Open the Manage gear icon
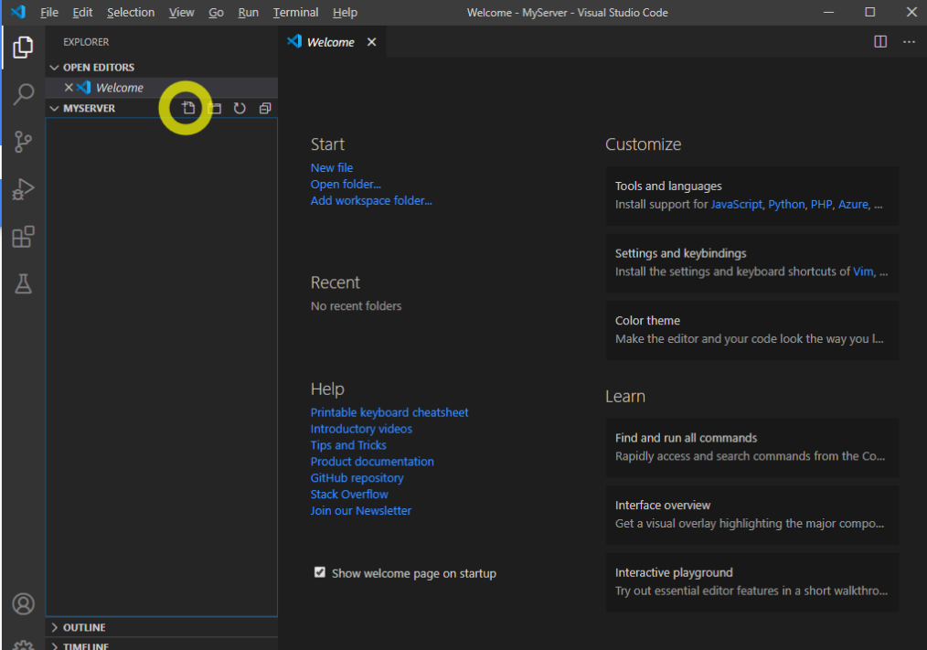The width and height of the screenshot is (927, 650). tap(23, 645)
